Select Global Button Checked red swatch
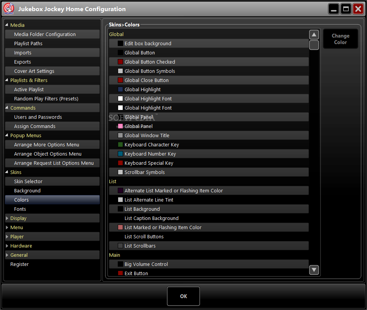 pos(120,62)
